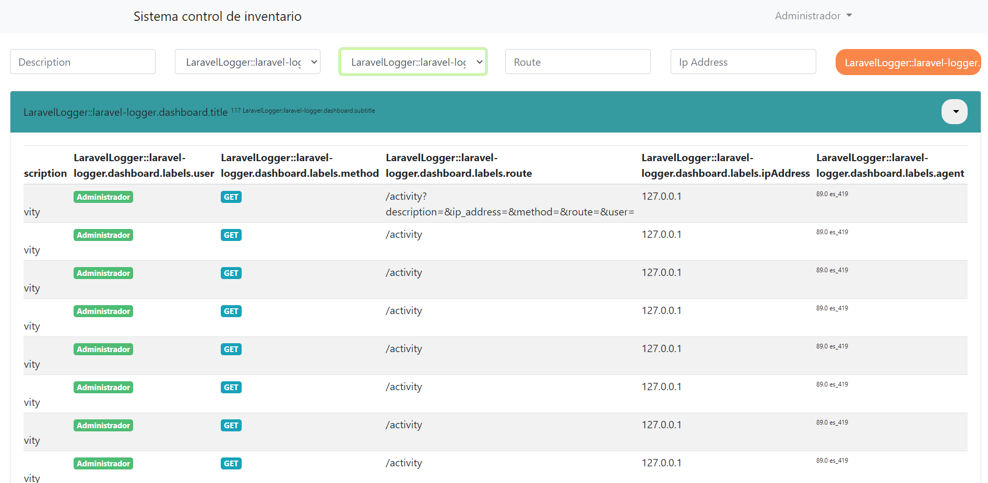
Task: Click the caret icon beside Administrador name
Action: coord(850,16)
